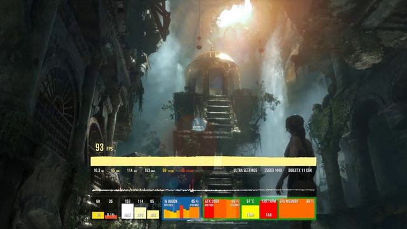Click the 69 value above 1% bar
407x229 pixels.
pos(98,201)
